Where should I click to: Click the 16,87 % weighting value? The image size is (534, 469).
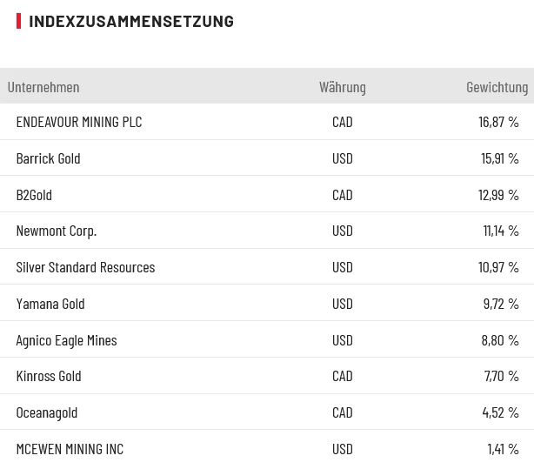tap(498, 122)
